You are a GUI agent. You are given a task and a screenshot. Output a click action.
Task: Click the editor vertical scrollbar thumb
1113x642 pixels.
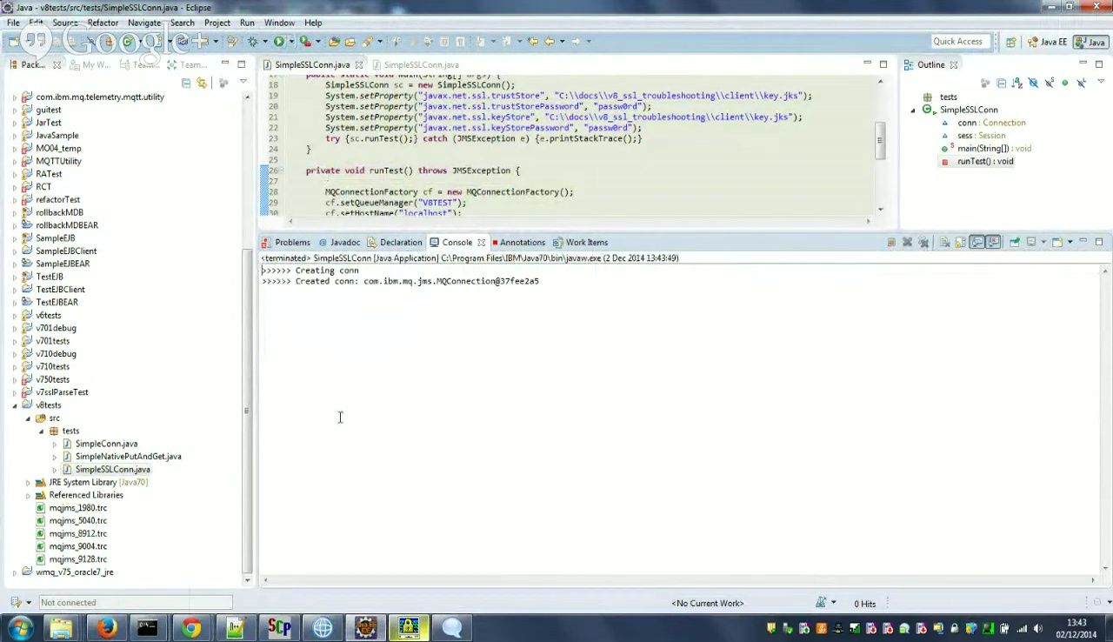pyautogui.click(x=880, y=142)
